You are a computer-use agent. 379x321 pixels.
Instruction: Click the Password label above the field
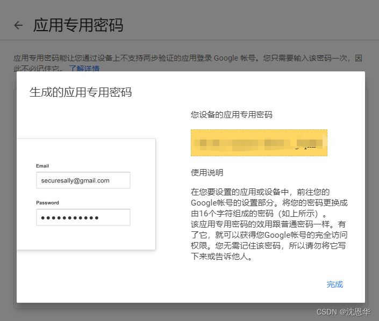47,203
